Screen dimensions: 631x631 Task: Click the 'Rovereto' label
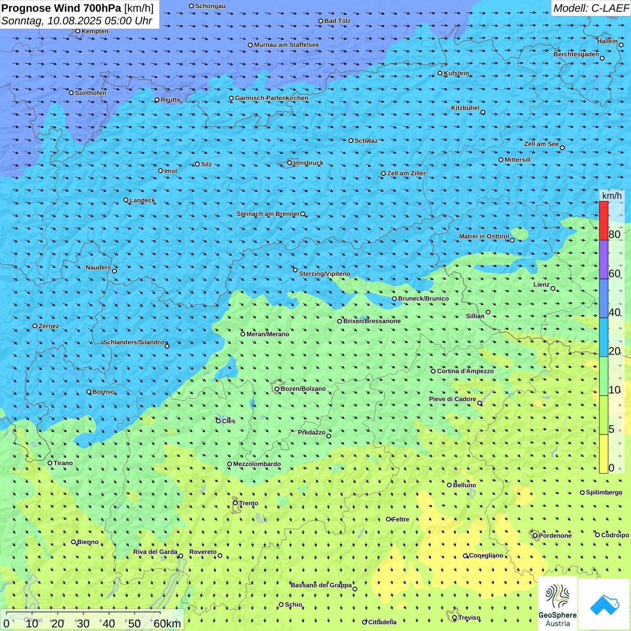coord(203,552)
